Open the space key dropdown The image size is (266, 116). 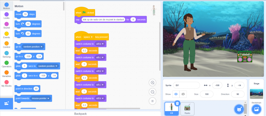[88, 37]
